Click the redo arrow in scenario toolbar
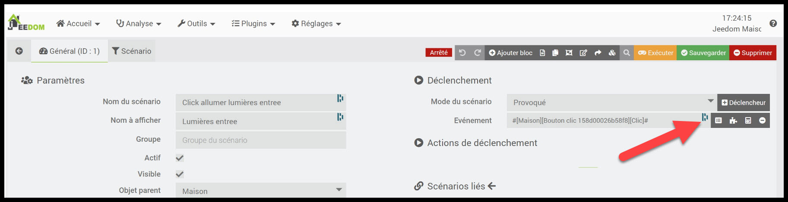Screen dimensions: 788x202 (x=477, y=53)
